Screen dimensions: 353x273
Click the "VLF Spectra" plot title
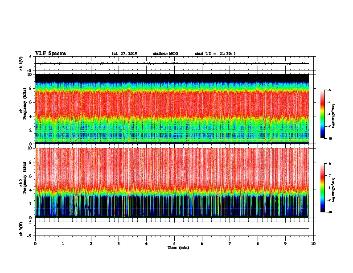[x=51, y=54]
